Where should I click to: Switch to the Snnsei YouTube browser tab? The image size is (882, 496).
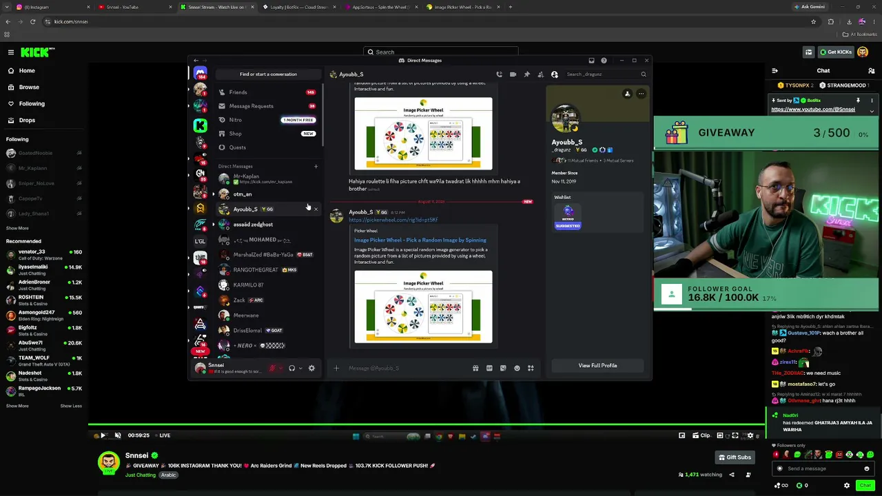[134, 7]
